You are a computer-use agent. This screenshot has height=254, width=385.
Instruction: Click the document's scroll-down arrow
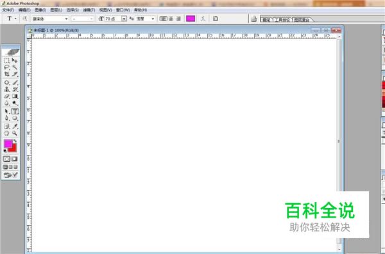pyautogui.click(x=339, y=250)
